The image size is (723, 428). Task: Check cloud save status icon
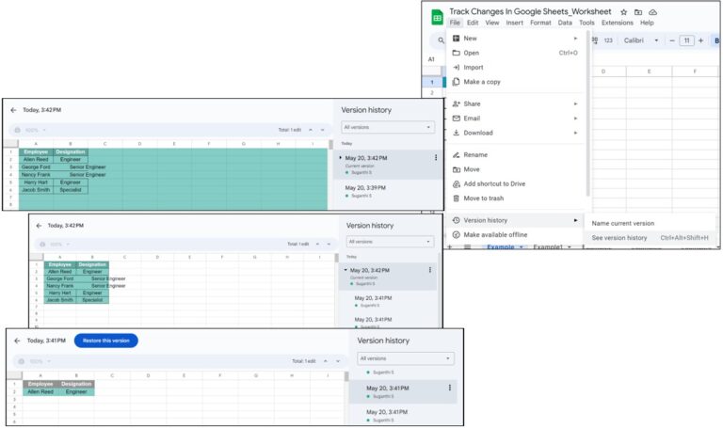[x=653, y=12]
